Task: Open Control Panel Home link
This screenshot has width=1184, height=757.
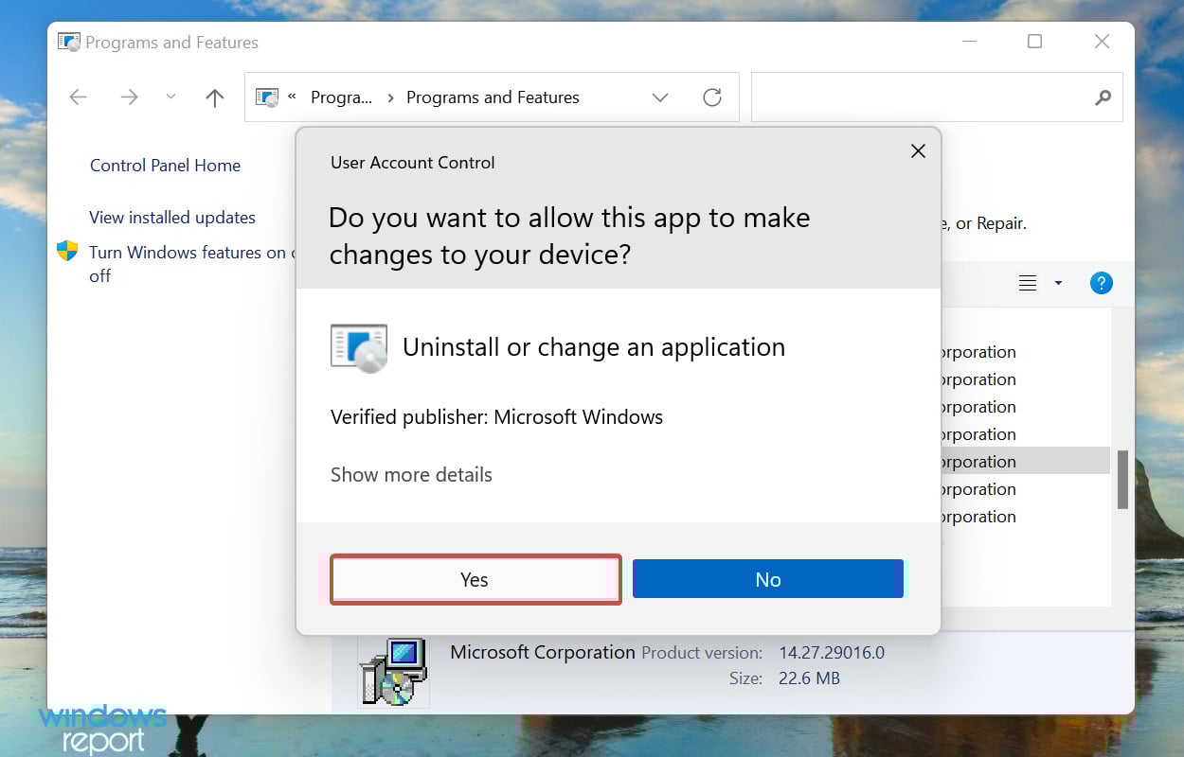Action: click(165, 165)
